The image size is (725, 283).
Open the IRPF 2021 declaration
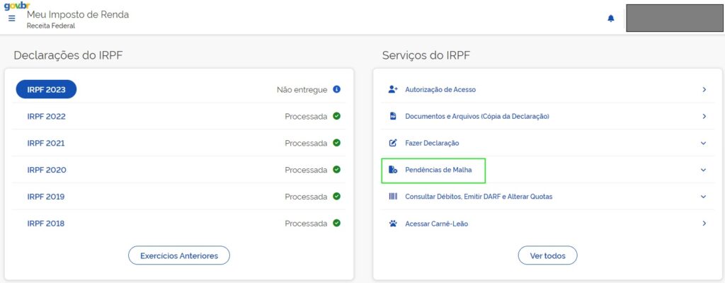coord(46,144)
